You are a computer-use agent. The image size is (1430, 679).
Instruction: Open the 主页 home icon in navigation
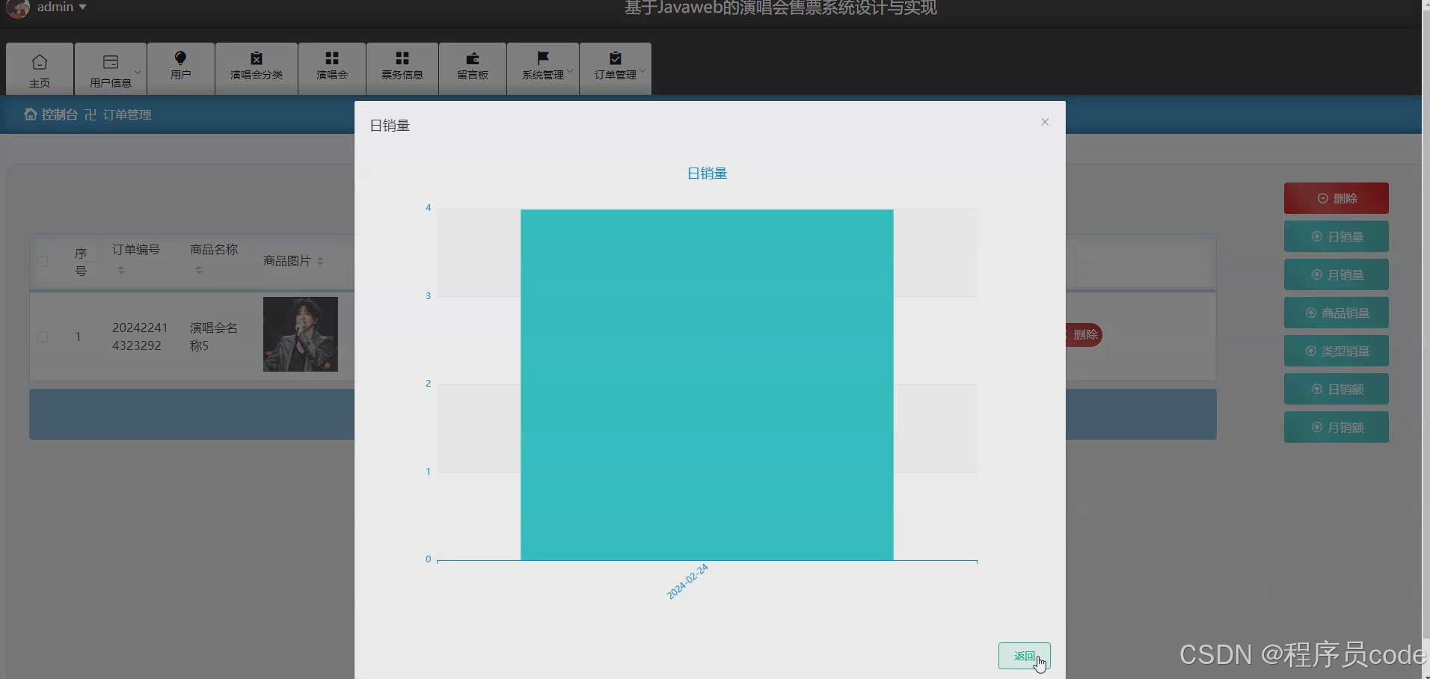tap(40, 62)
